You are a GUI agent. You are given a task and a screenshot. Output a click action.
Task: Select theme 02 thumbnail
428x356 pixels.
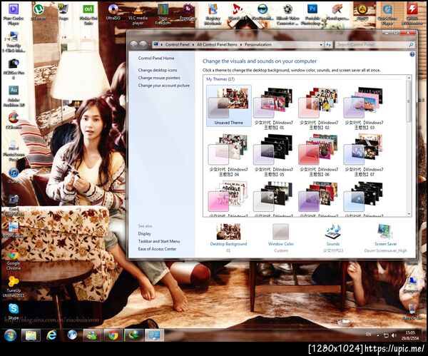tap(319, 108)
